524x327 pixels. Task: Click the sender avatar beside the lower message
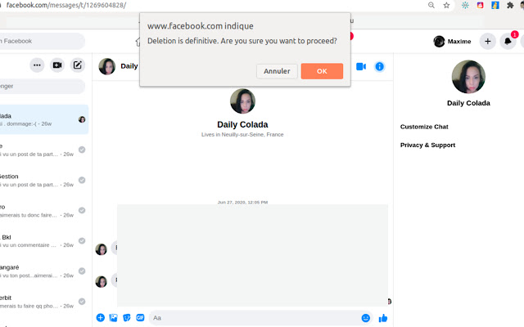(101, 281)
